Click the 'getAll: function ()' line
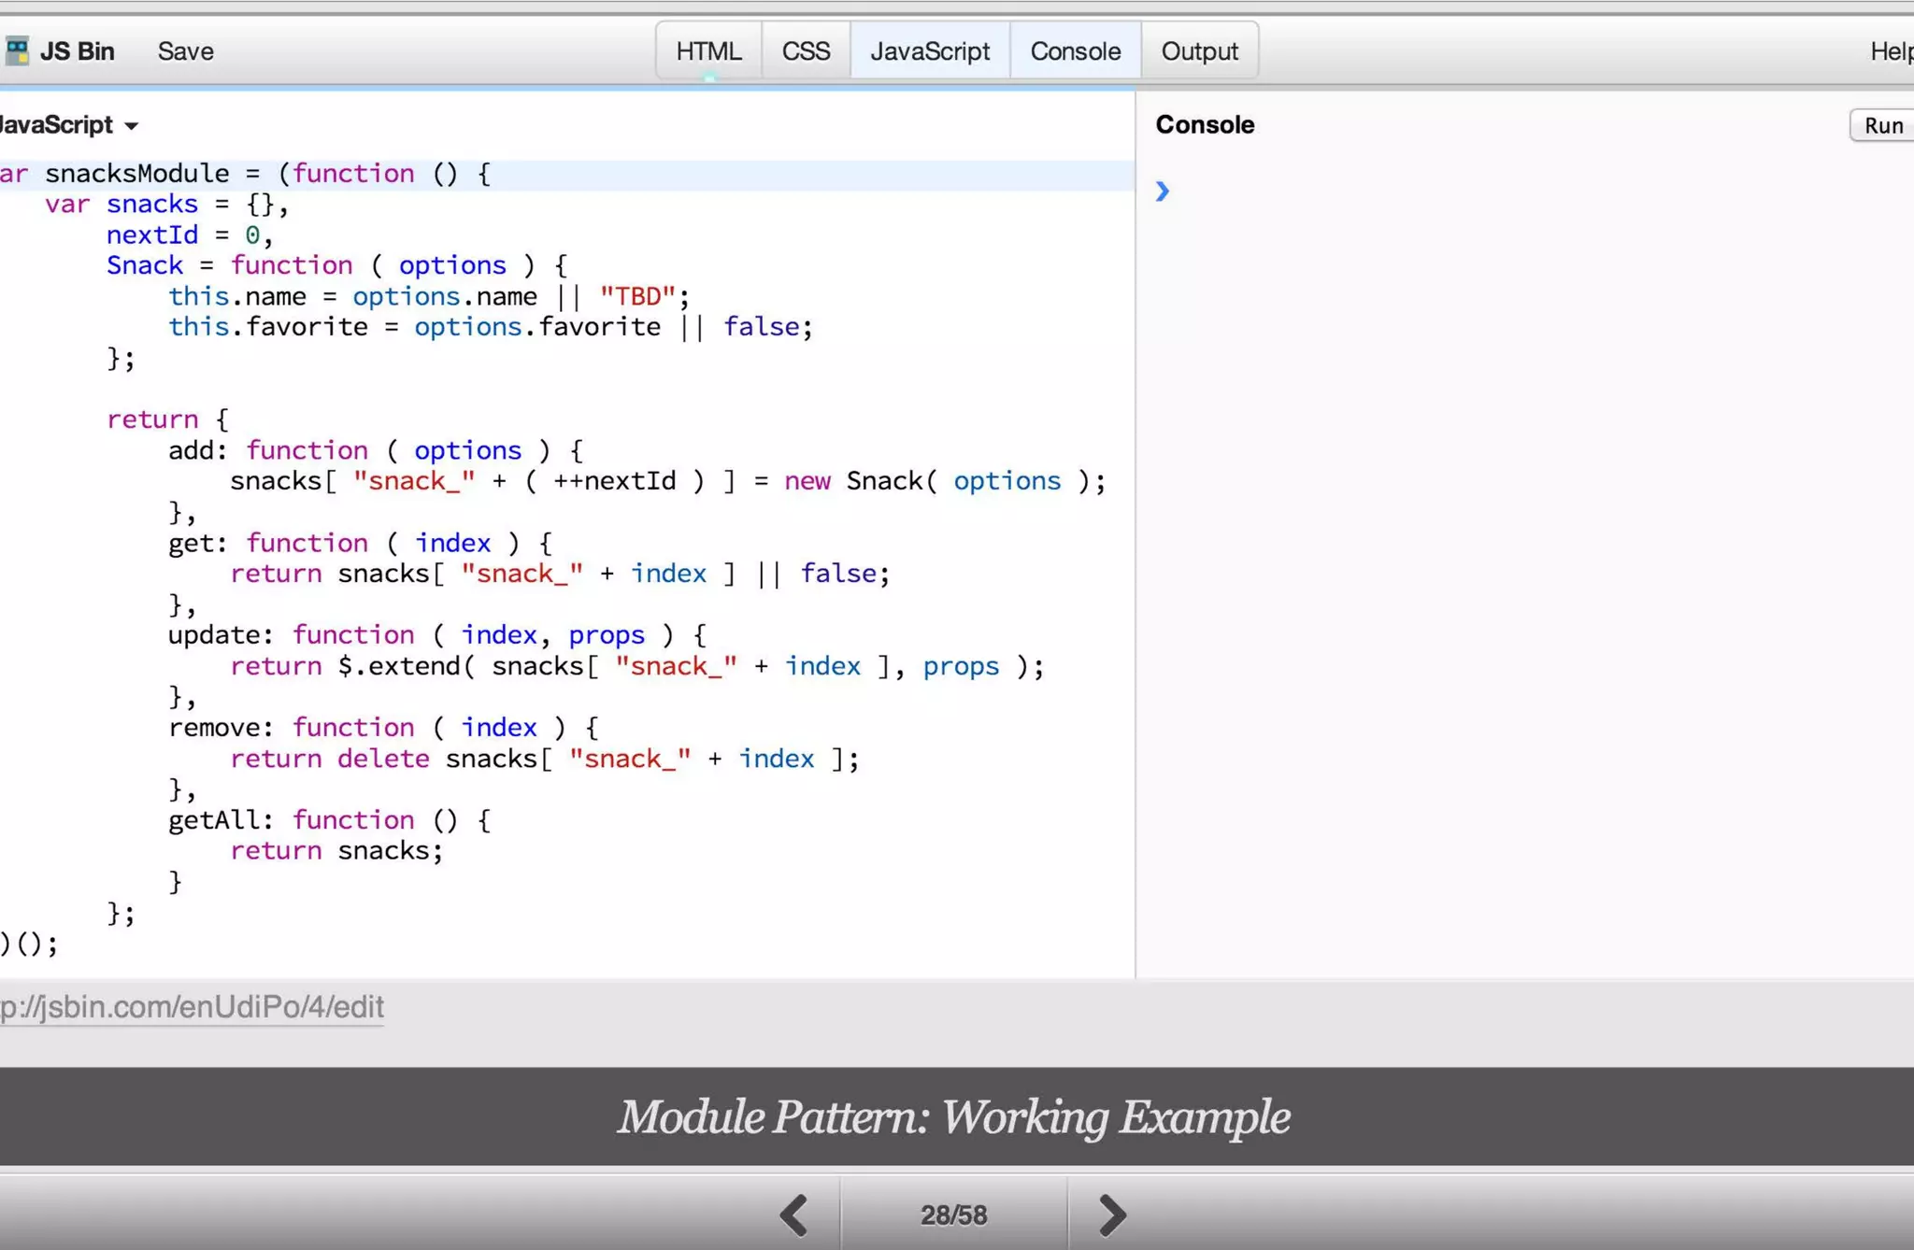The height and width of the screenshot is (1250, 1914). 329,820
